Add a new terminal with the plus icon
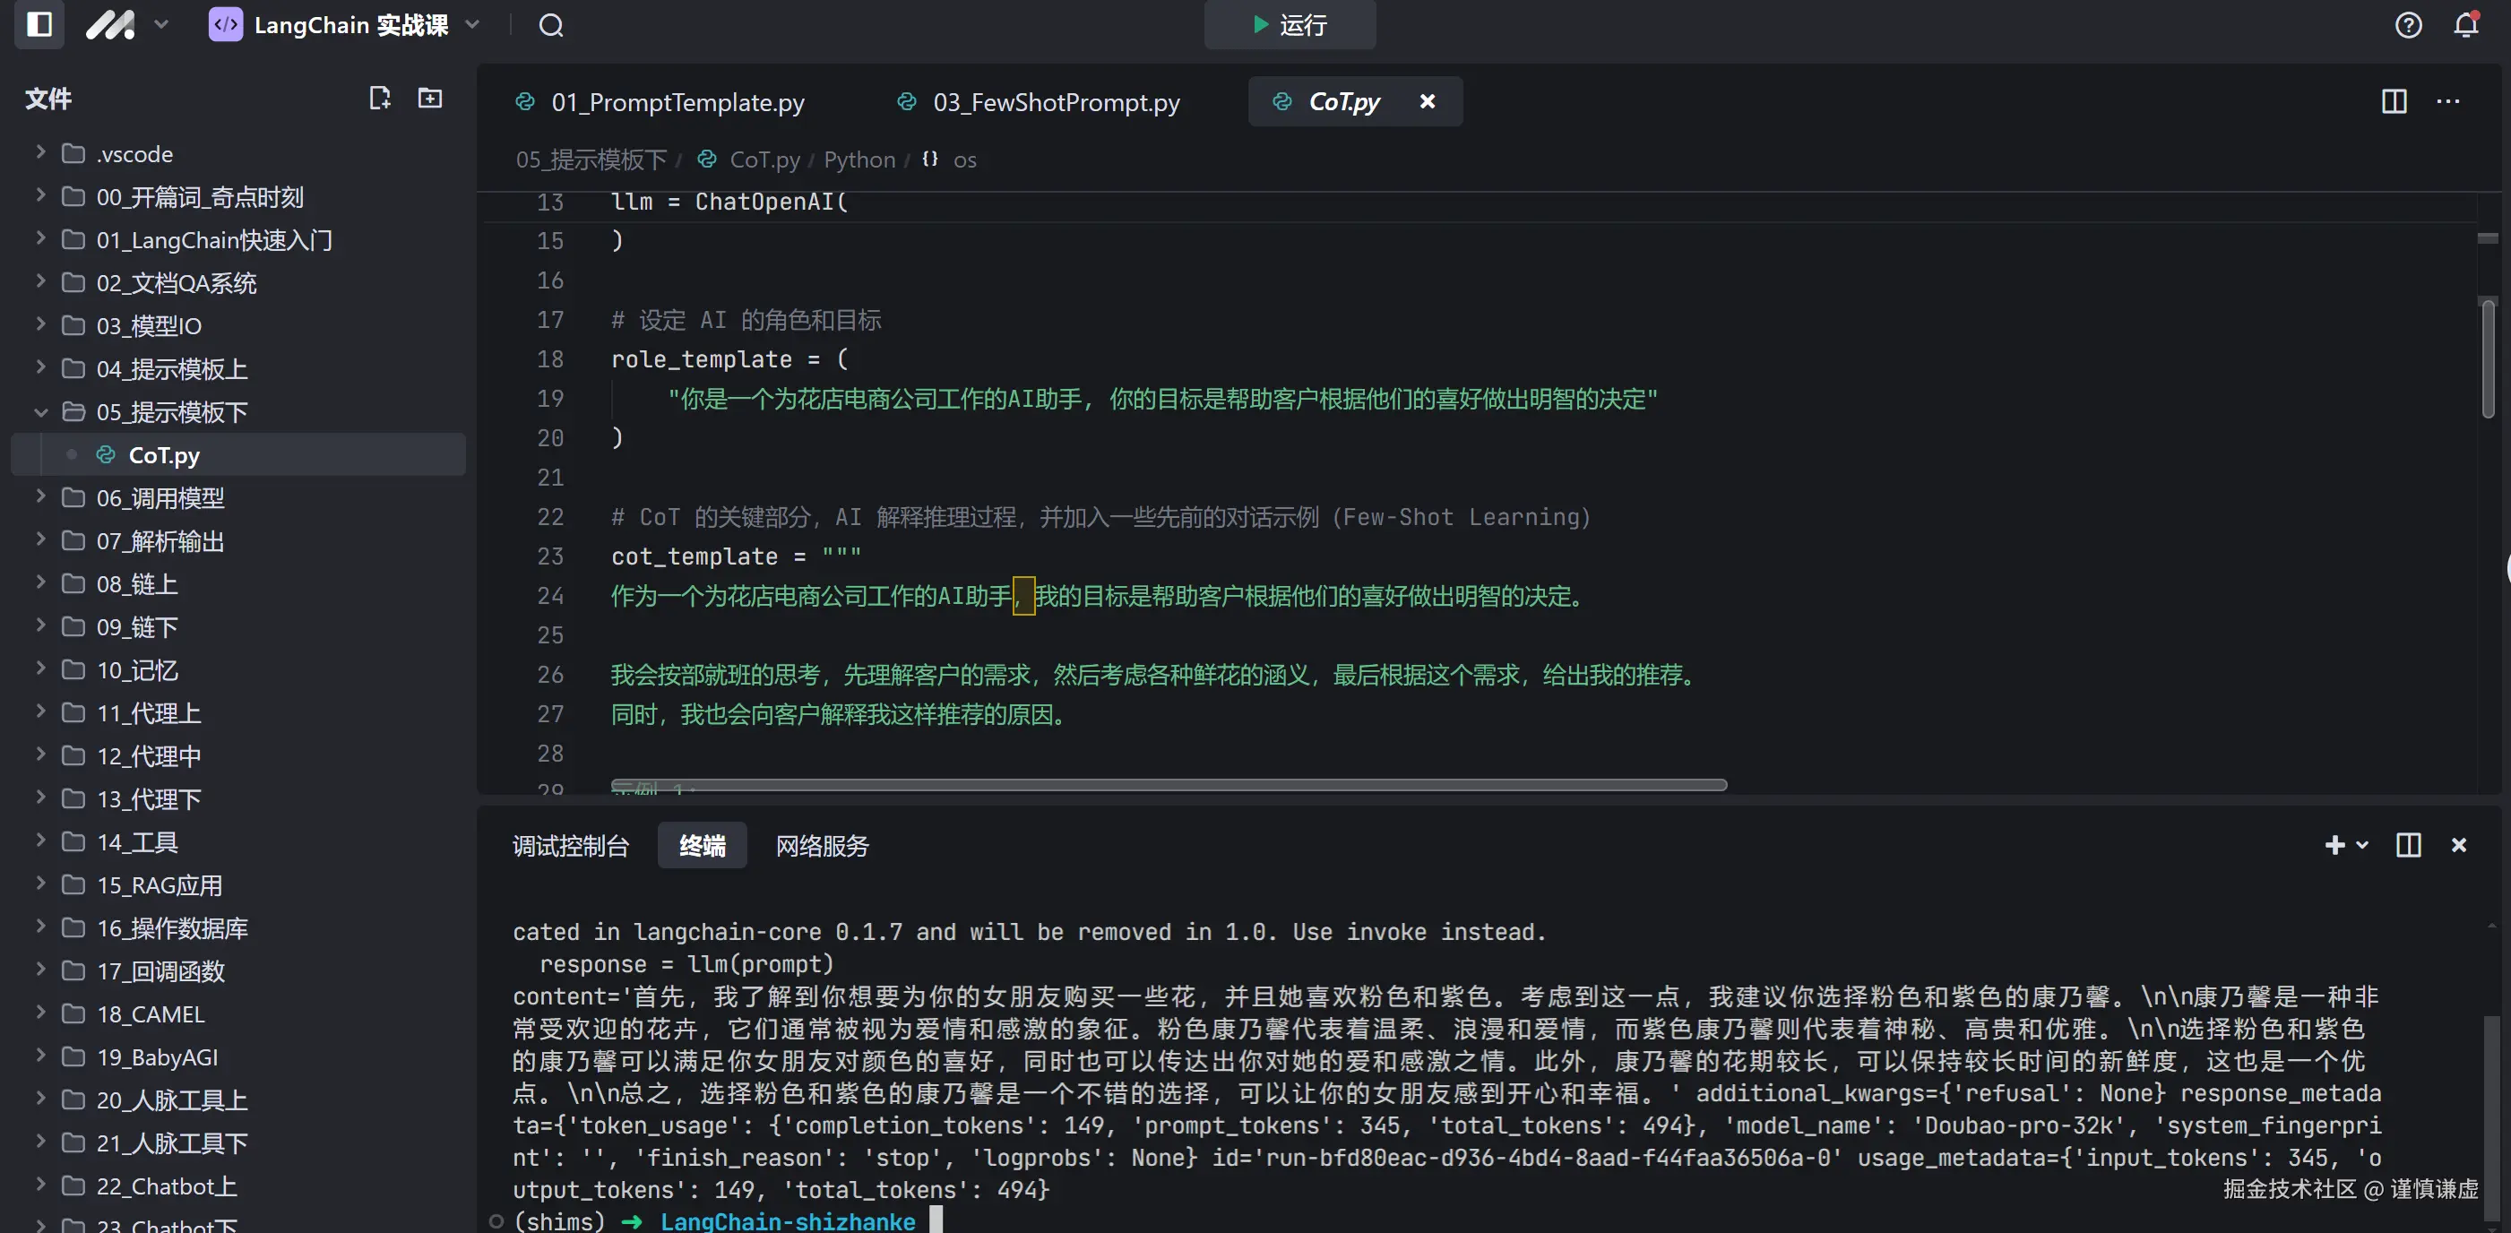 coord(2337,845)
